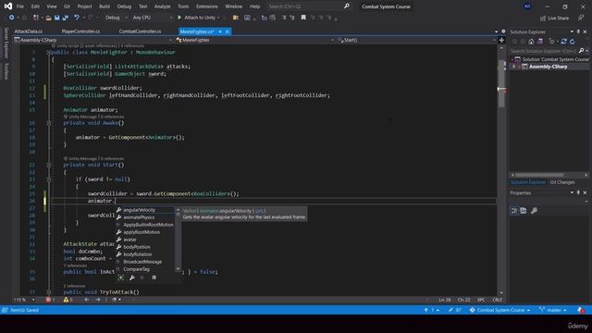The width and height of the screenshot is (592, 333).
Task: Toggle auto-hide pin on Properties panel
Action: (x=578, y=193)
